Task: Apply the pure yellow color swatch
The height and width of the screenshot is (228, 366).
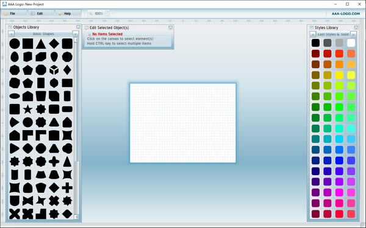Action: [x=339, y=75]
